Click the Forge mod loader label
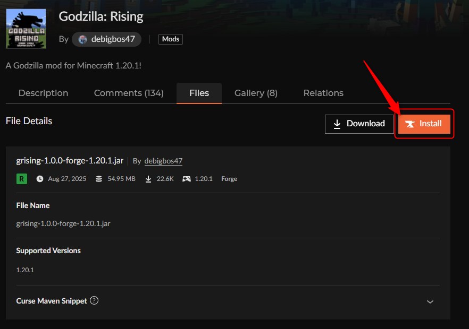This screenshot has width=469, height=329. click(229, 179)
